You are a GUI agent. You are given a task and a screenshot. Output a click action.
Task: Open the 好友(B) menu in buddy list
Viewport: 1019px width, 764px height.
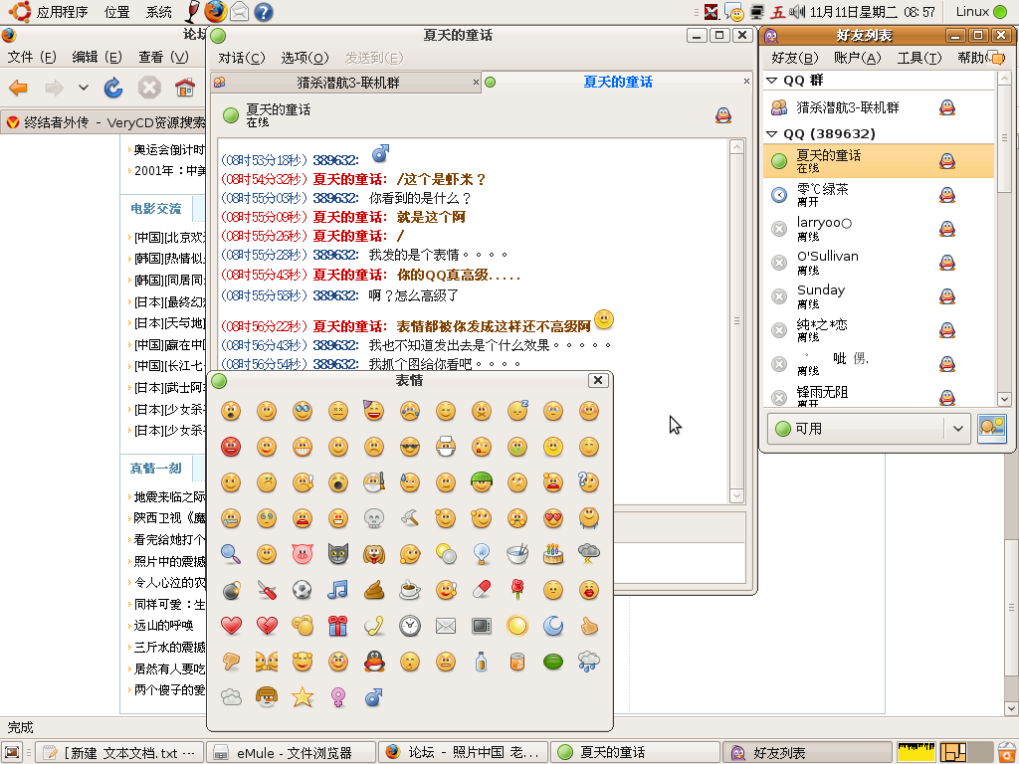click(x=794, y=58)
